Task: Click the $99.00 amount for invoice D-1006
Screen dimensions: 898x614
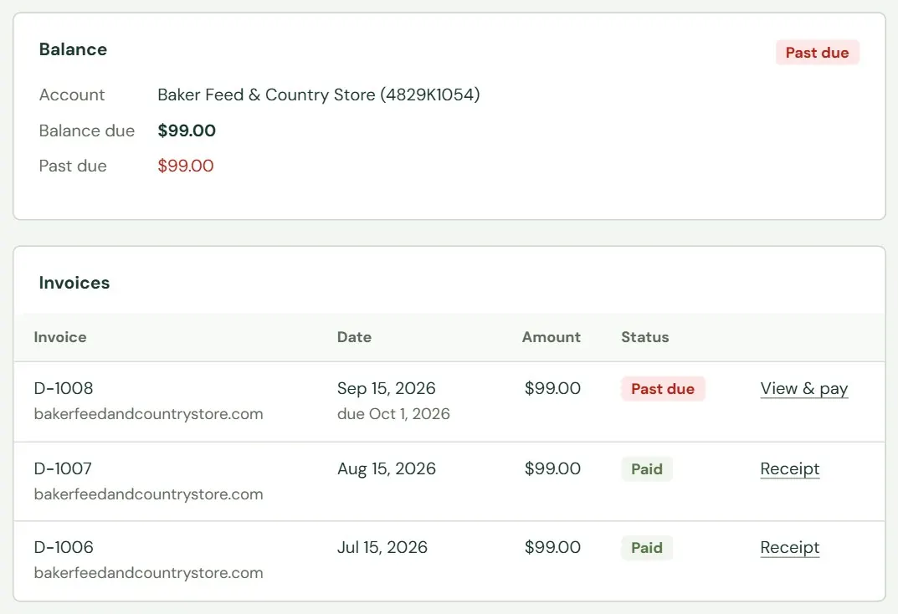Action: (x=552, y=548)
